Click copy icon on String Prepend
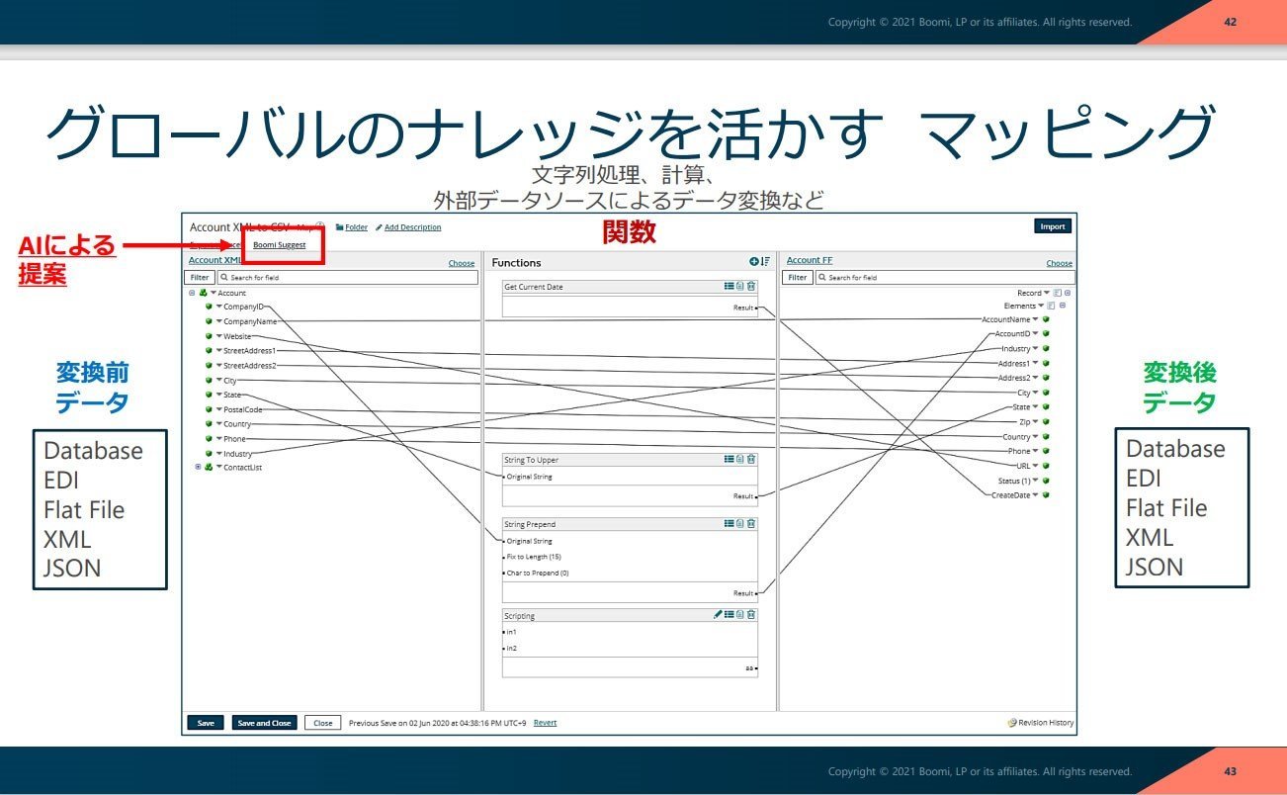1287x795 pixels. 740,524
